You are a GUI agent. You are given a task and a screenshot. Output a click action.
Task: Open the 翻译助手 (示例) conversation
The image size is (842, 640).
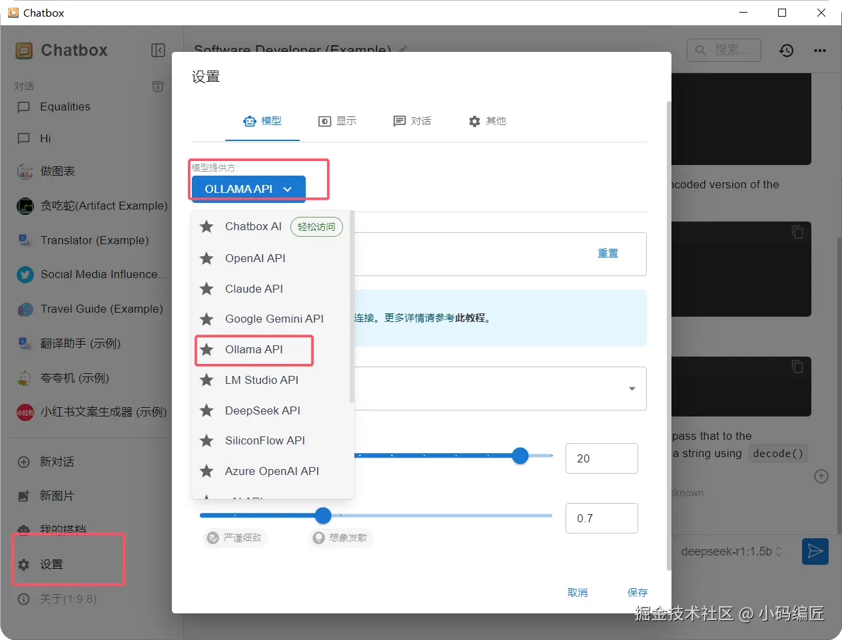(92, 343)
